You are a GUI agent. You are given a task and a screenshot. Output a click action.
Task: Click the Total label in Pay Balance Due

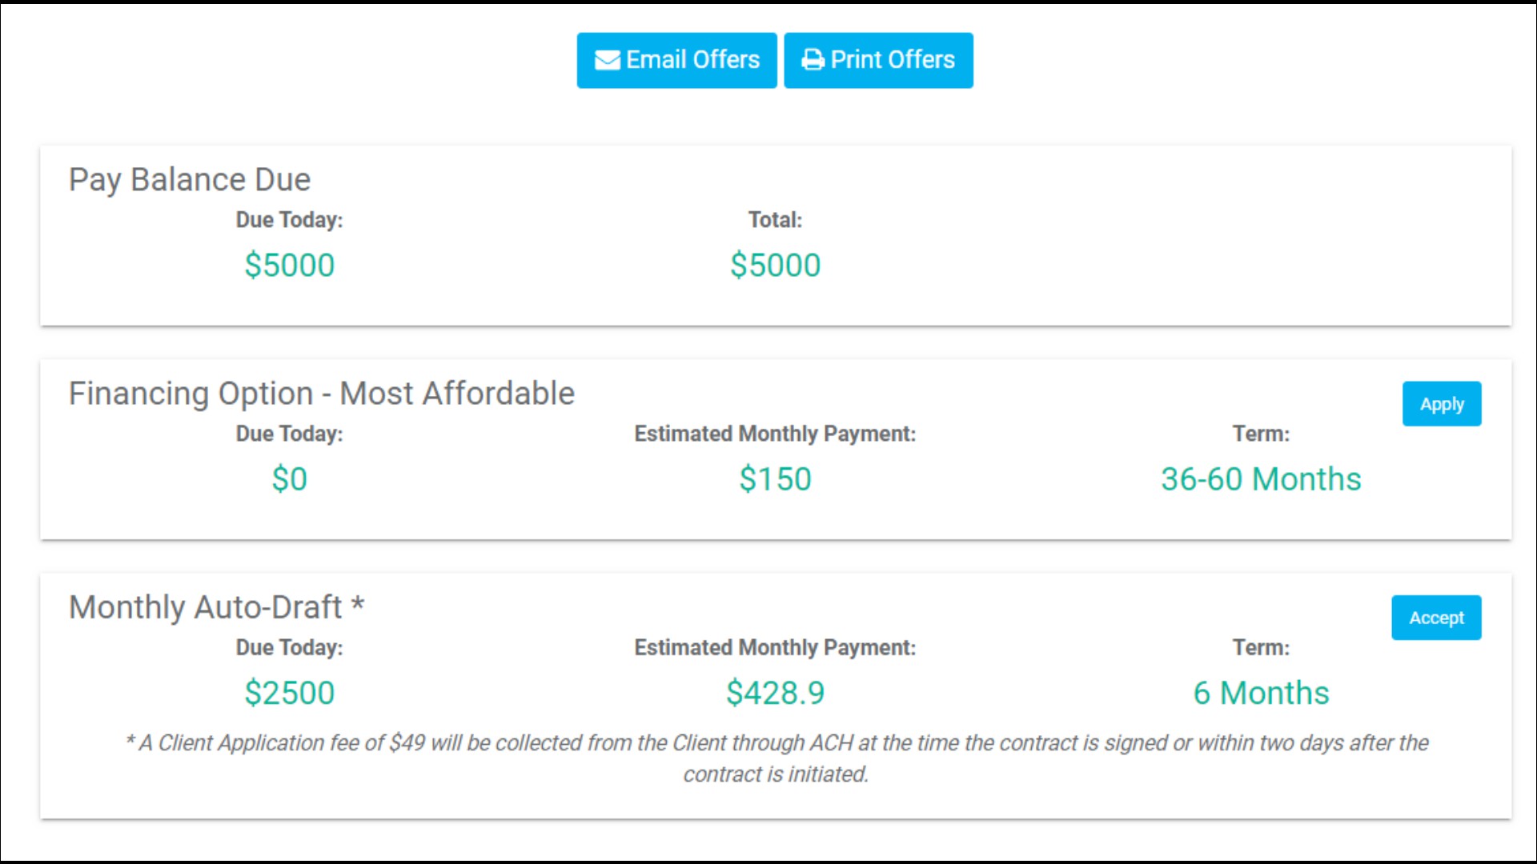pos(775,220)
